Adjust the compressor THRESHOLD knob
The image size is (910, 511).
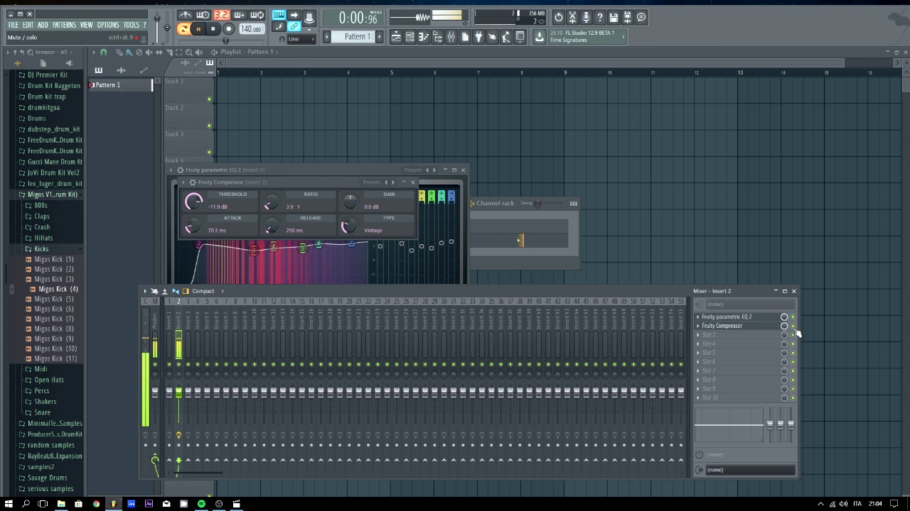point(193,202)
